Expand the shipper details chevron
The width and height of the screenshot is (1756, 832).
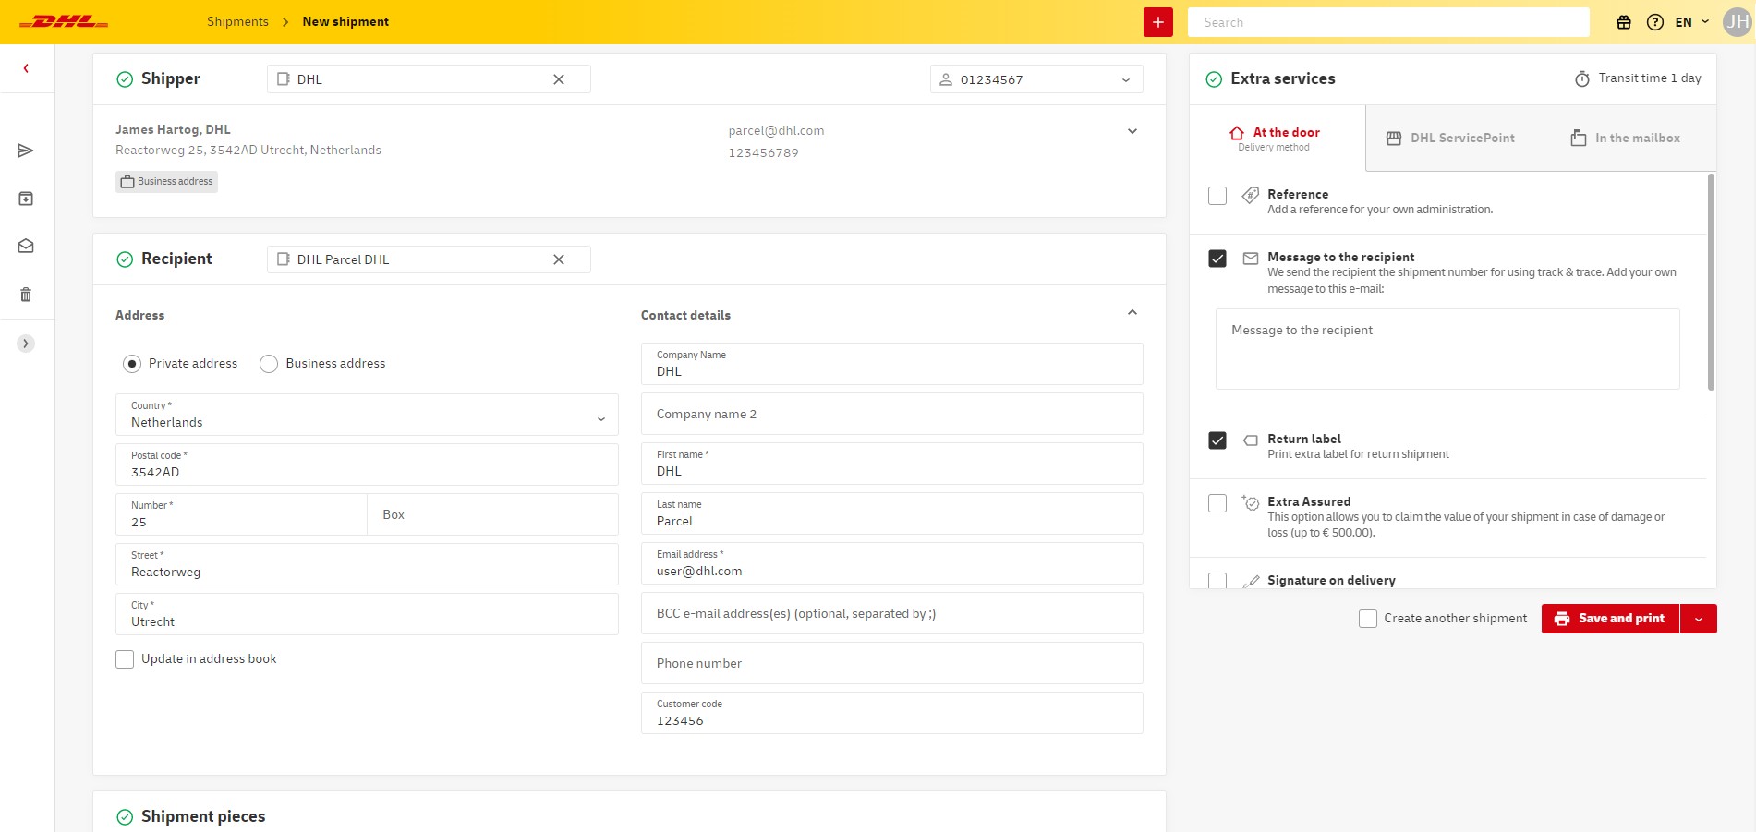1132,131
